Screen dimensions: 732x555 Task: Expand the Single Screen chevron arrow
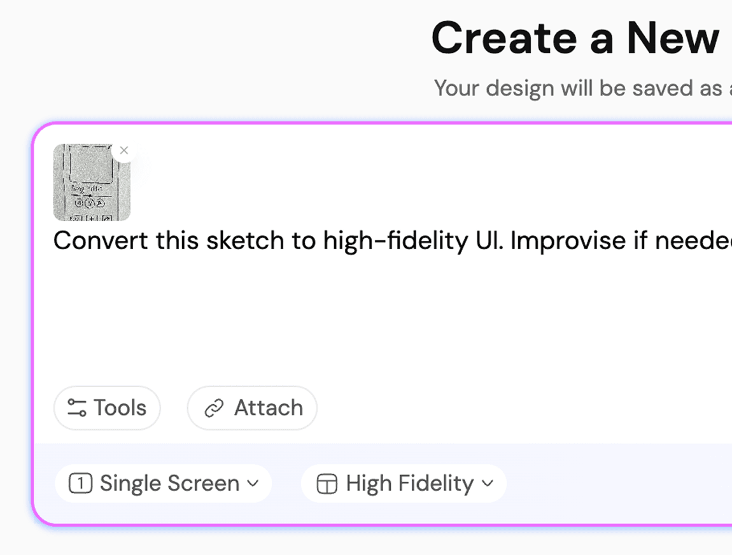(x=253, y=483)
